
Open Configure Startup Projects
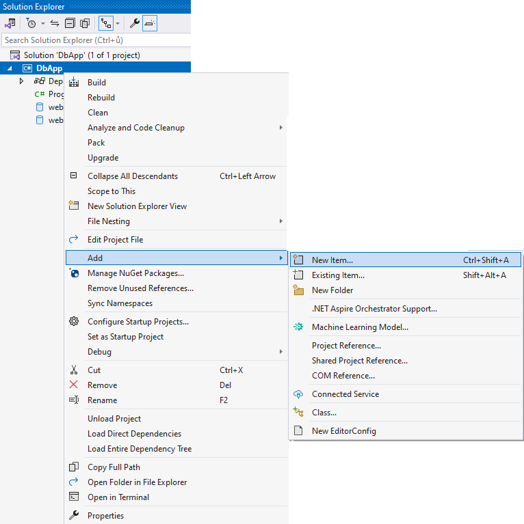176,322
